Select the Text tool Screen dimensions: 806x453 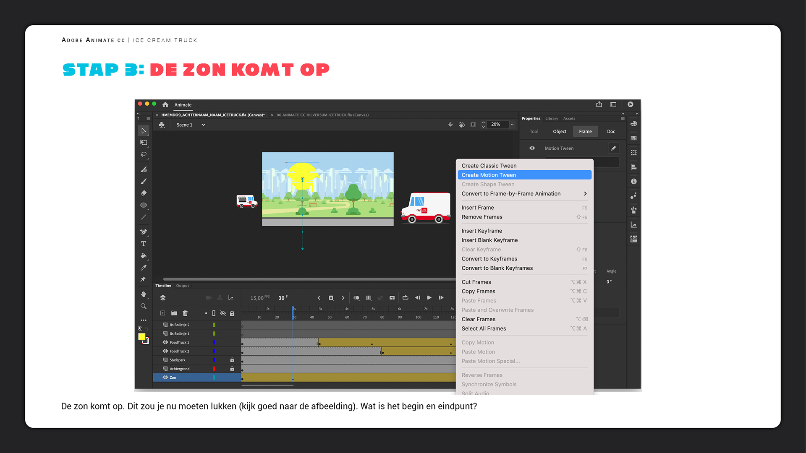(144, 244)
